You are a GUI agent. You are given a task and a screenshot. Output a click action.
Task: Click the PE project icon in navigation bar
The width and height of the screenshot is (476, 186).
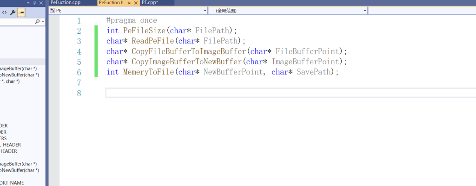click(x=52, y=10)
